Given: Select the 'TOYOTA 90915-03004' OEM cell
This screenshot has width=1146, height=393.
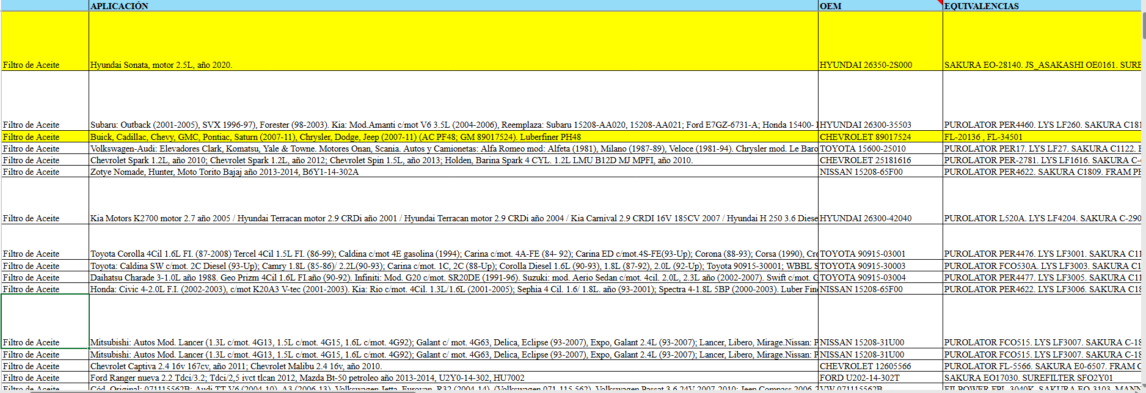Looking at the screenshot, I should coord(880,277).
